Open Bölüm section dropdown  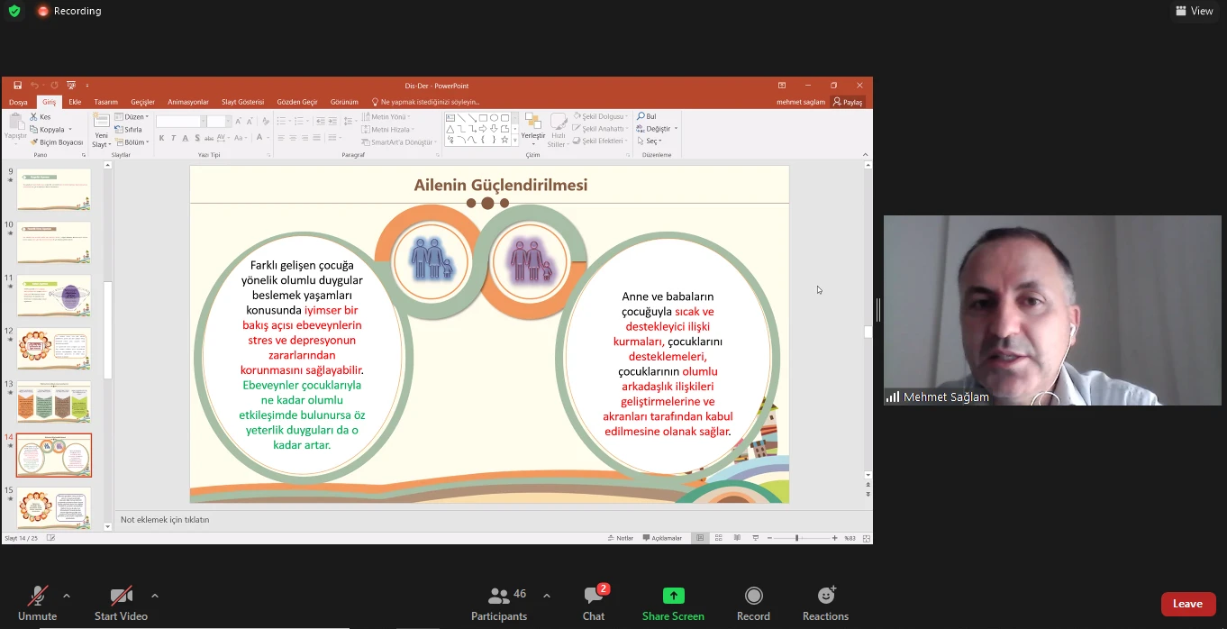click(132, 142)
